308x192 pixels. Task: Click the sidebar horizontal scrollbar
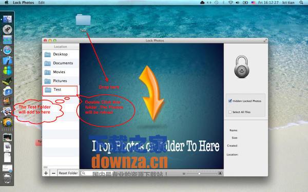46,167
